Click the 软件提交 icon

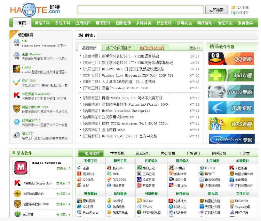click(233, 13)
